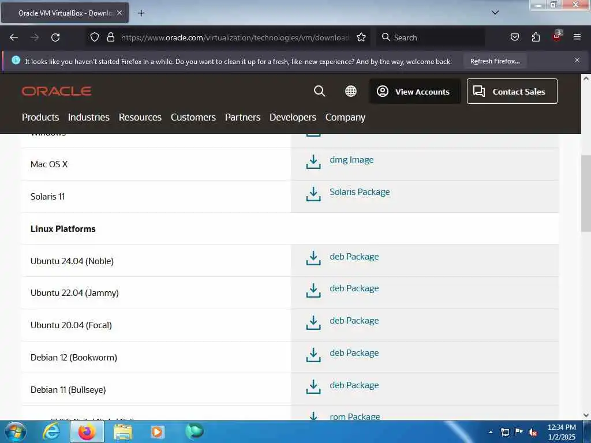The width and height of the screenshot is (591, 443).
Task: Click the page vertical scrollbar thumb
Action: pyautogui.click(x=586, y=193)
